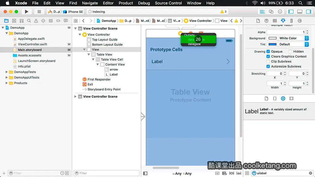Image resolution: width=315 pixels, height=177 pixels.
Task: Show the Media library
Action: [x=291, y=98]
